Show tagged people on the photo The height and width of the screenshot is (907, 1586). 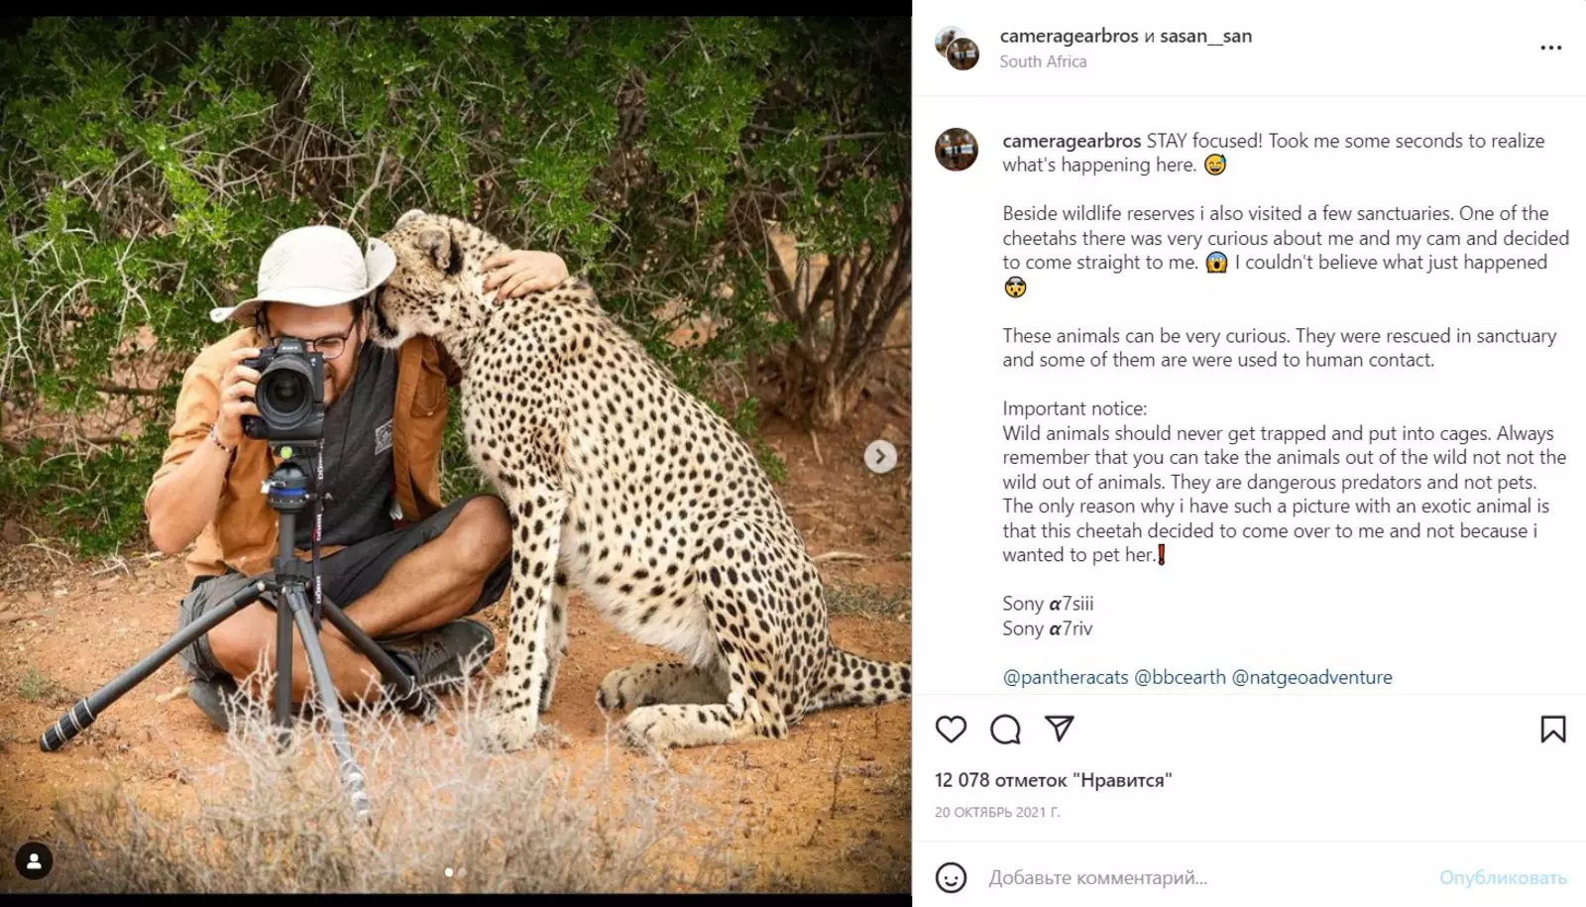point(34,861)
